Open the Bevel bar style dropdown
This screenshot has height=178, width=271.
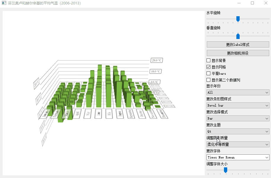click(238, 105)
